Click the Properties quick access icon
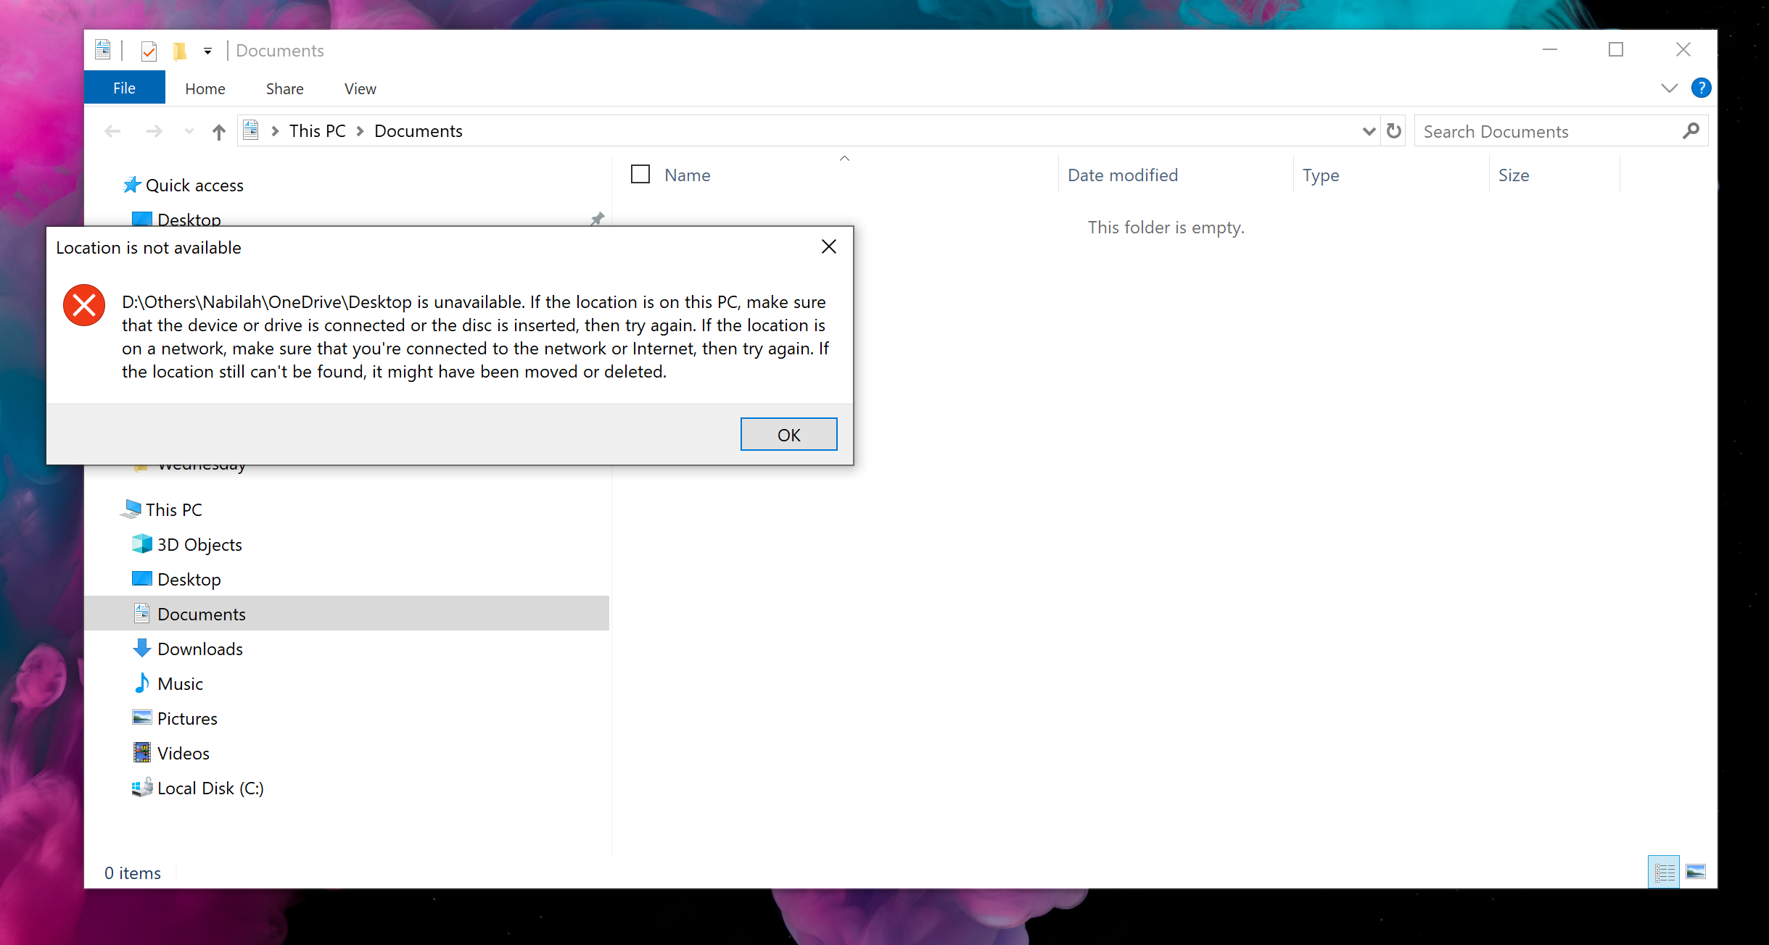The height and width of the screenshot is (945, 1769). [x=149, y=51]
